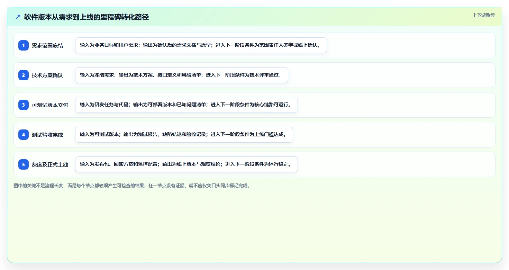Click the footnote starting 图中的关键不是流程长度
Viewport: 509px width, 270px height.
131,186
